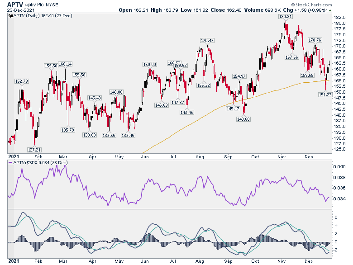
Task: Click the 148.08 price label
Action: pyautogui.click(x=116, y=92)
